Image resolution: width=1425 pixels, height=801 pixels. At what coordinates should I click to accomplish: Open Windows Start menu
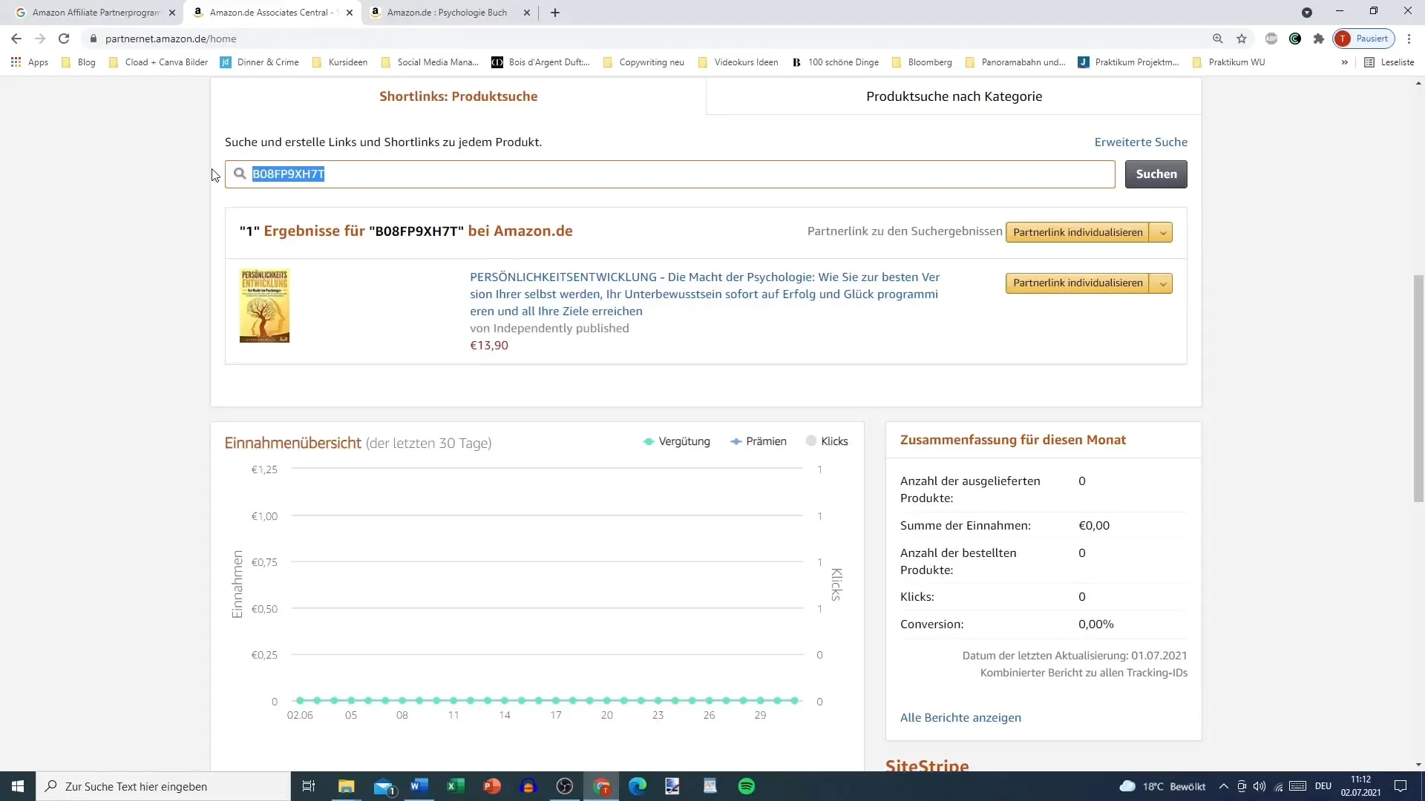point(18,786)
